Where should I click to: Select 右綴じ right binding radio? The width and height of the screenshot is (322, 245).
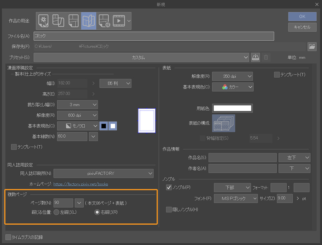tap(97, 212)
